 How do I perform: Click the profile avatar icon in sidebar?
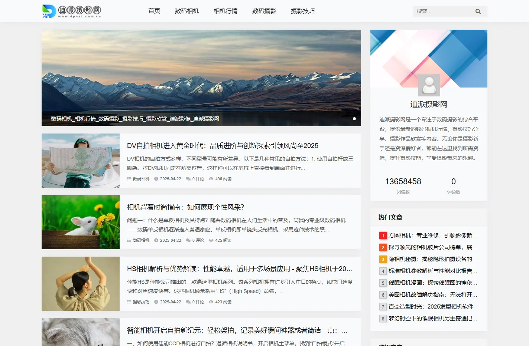click(429, 85)
